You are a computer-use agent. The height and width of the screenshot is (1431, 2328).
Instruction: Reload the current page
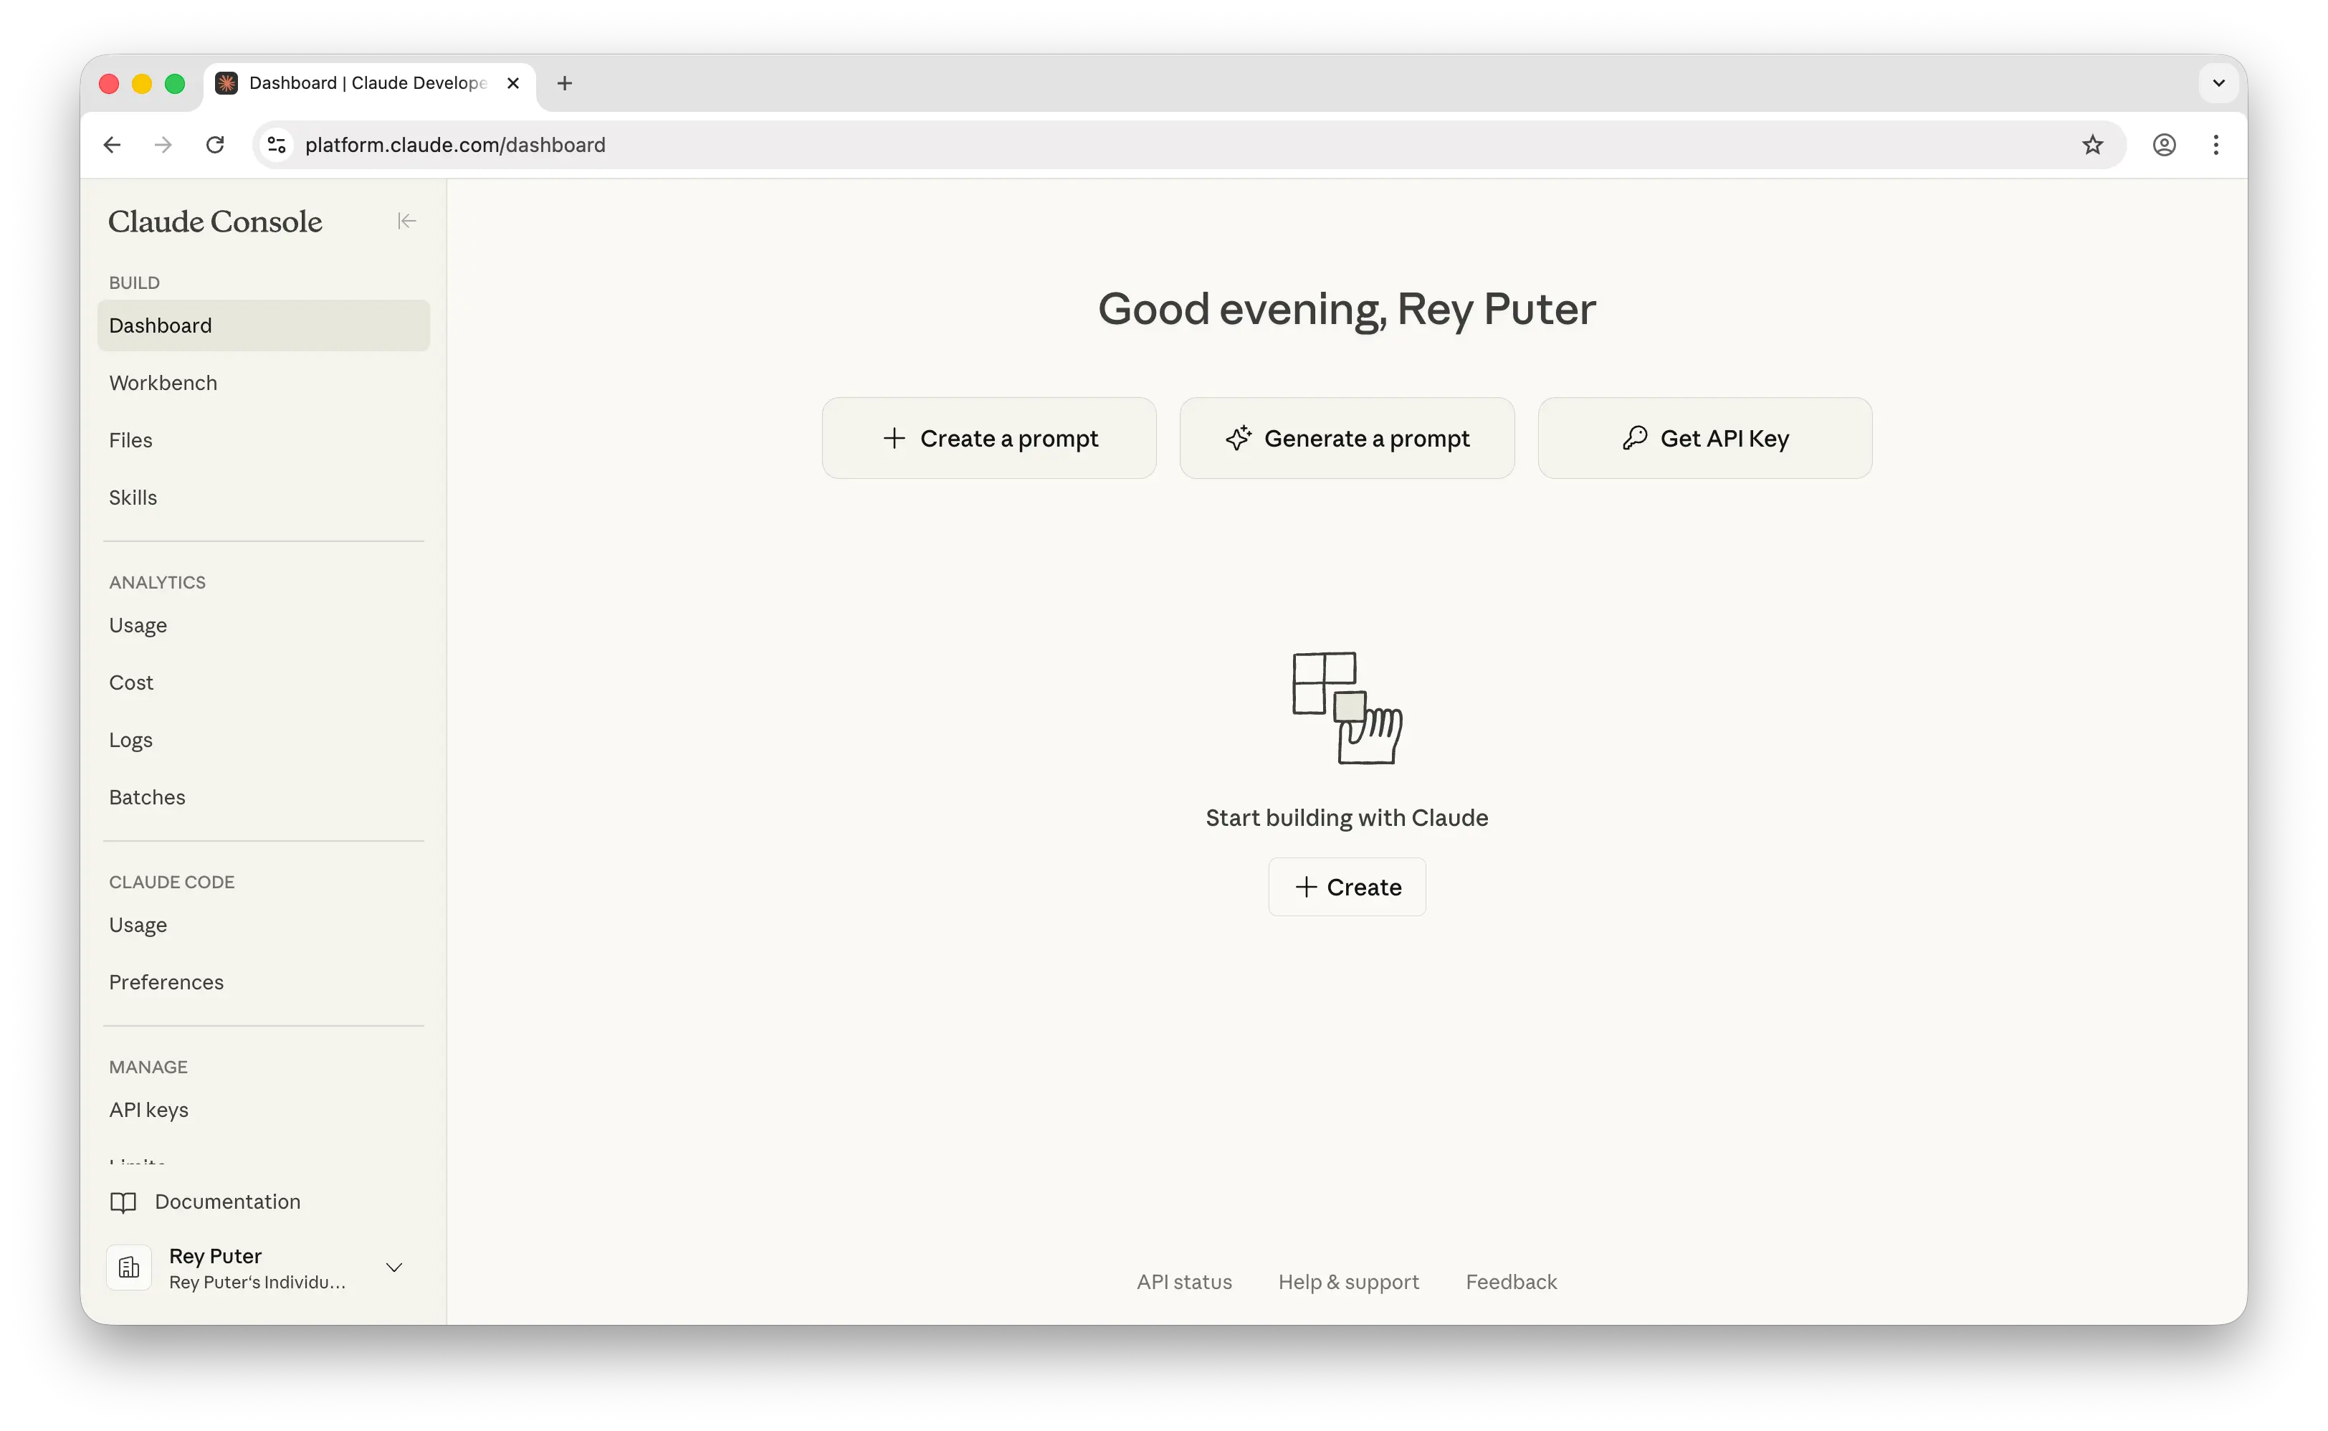[x=215, y=144]
